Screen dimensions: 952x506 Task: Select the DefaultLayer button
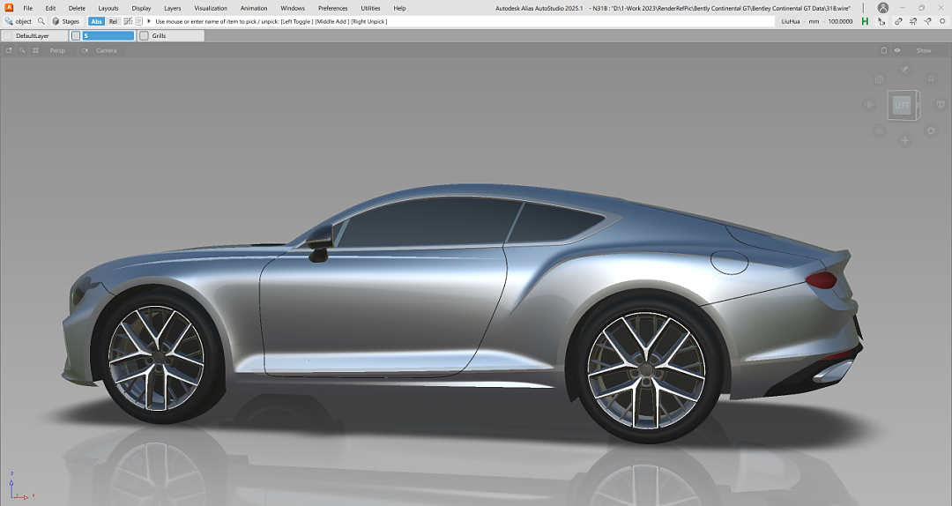33,36
